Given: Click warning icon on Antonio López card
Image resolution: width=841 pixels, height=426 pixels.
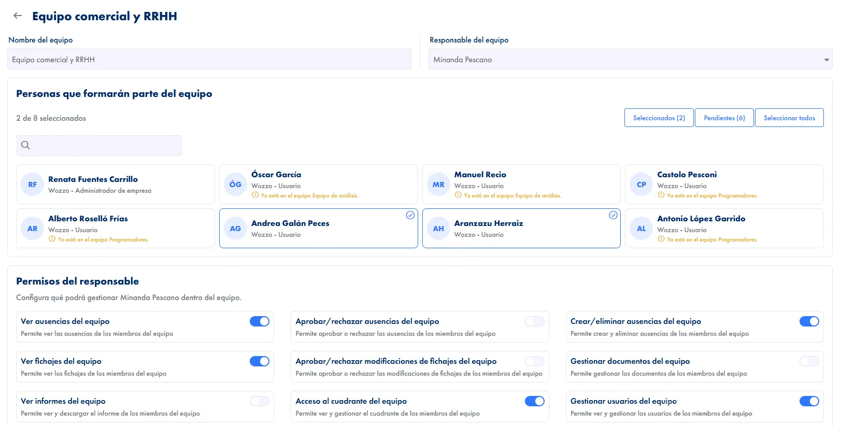Looking at the screenshot, I should pos(661,239).
